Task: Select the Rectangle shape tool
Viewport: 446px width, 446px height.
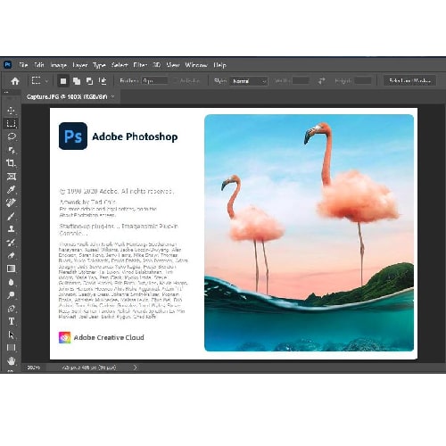Action: point(12,348)
